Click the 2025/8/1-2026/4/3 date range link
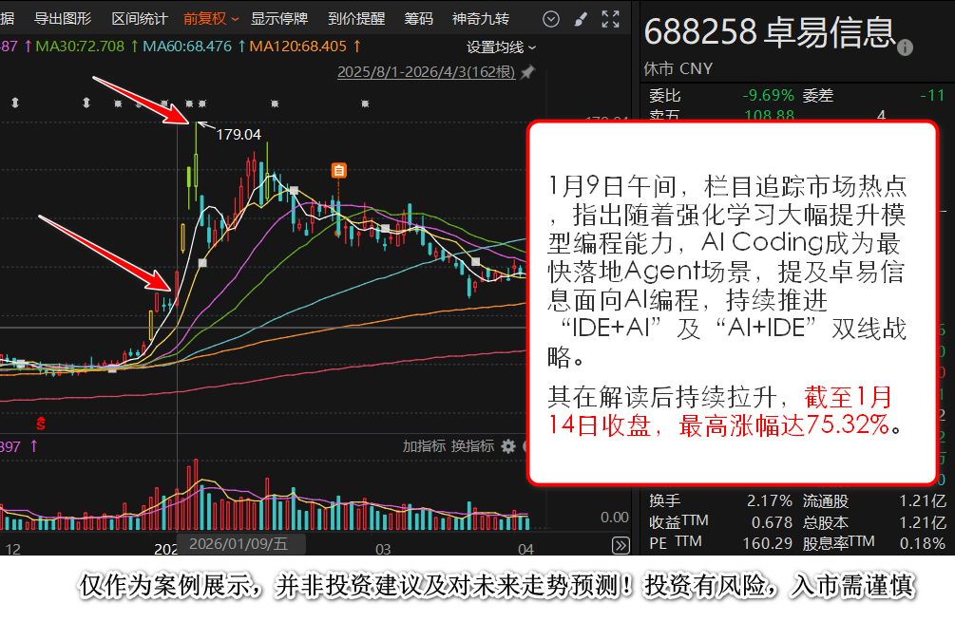 426,72
